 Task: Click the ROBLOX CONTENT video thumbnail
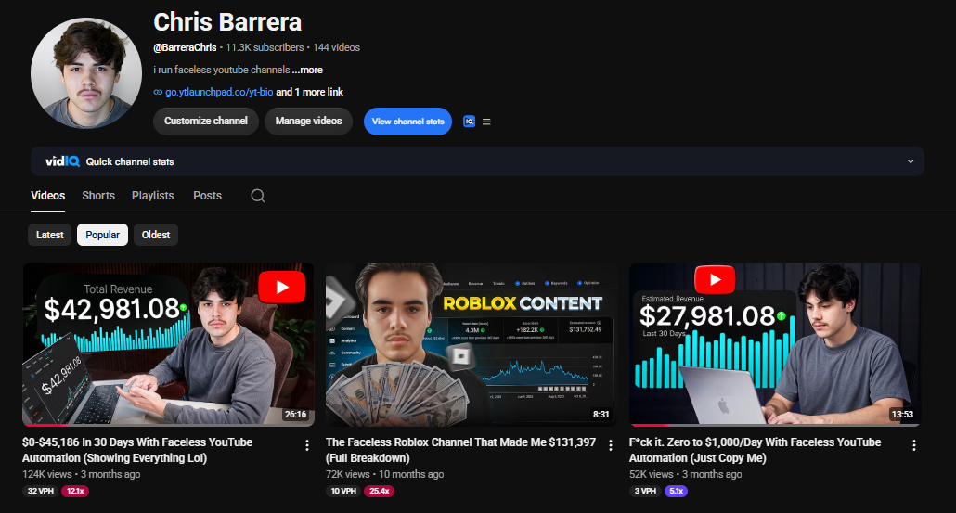471,344
